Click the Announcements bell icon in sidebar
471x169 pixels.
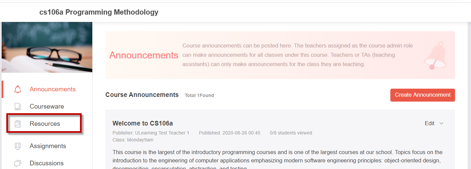(x=18, y=89)
